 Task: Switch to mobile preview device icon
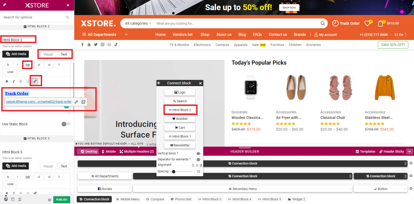pyautogui.click(x=20, y=199)
